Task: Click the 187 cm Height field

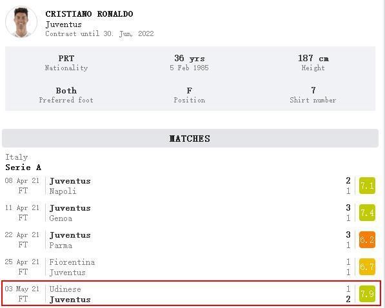Action: pos(313,63)
